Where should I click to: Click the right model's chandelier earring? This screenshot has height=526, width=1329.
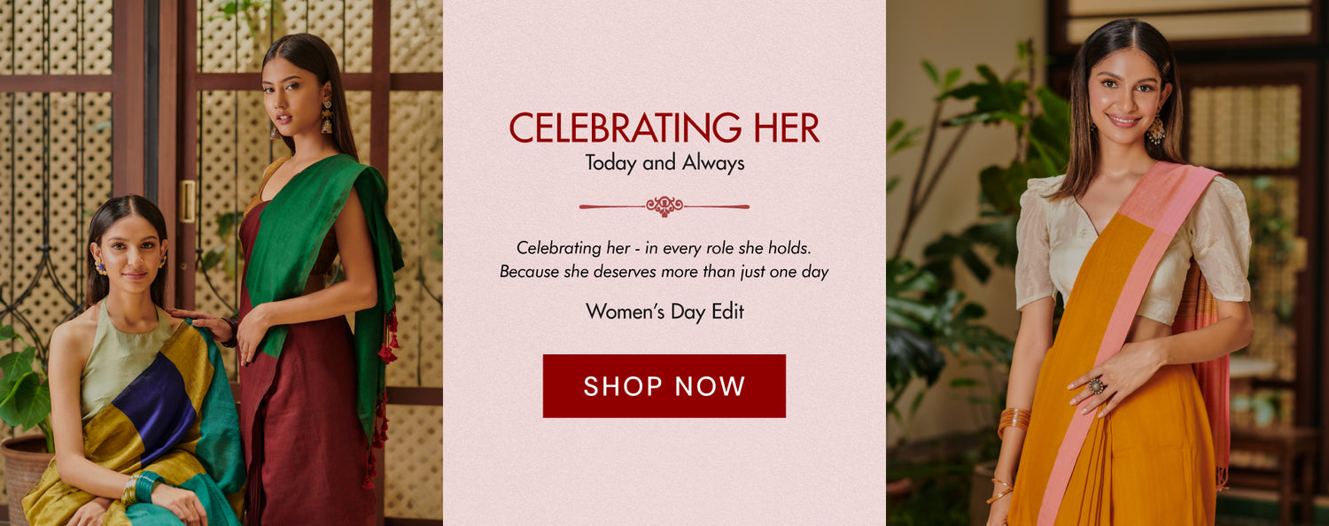point(1156,131)
